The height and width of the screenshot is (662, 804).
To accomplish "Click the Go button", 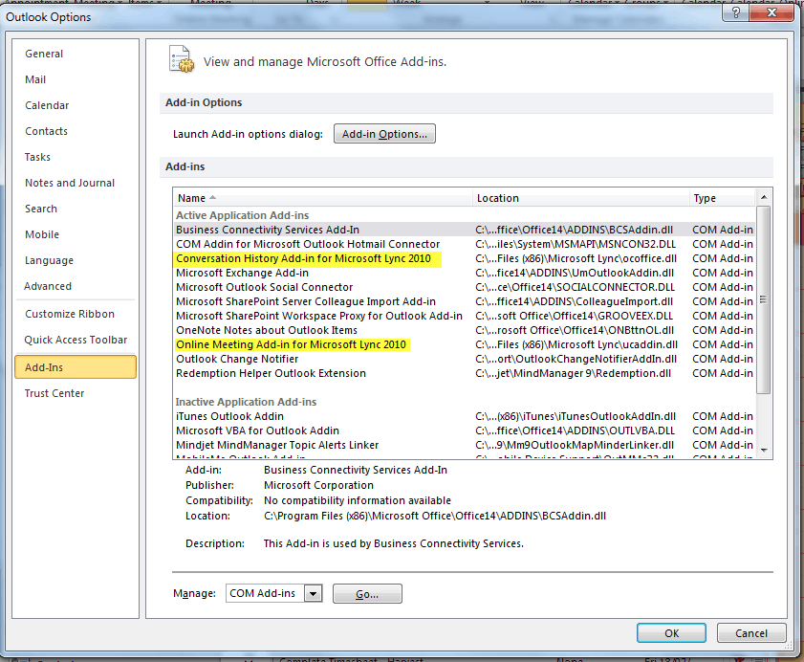I will [x=367, y=594].
